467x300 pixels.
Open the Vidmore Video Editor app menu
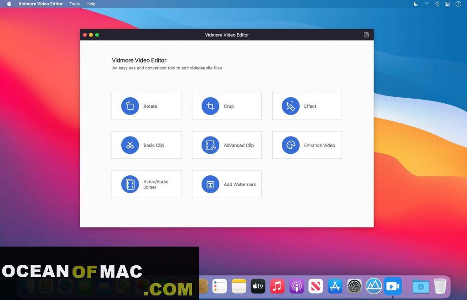41,4
